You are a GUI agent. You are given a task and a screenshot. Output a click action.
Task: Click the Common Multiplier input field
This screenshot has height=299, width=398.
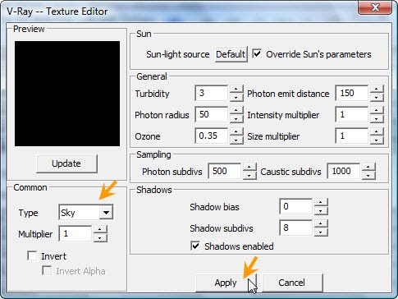[75, 233]
